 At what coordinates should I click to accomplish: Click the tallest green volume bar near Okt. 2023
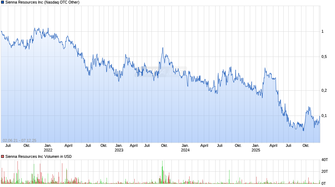point(163,172)
